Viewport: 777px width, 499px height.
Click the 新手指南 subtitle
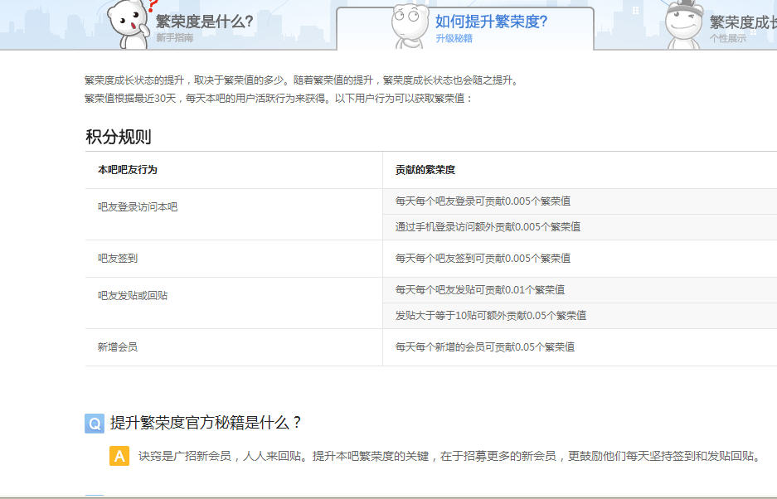pyautogui.click(x=175, y=37)
